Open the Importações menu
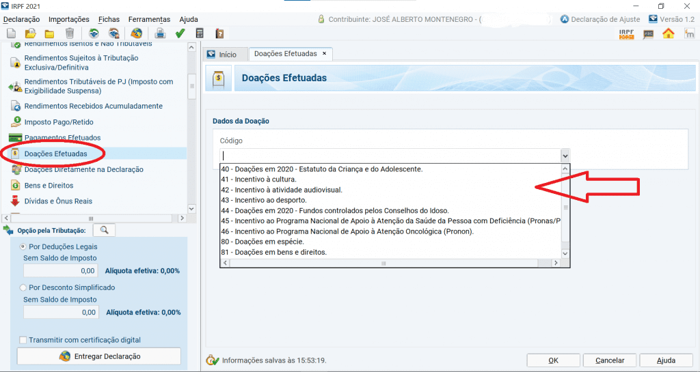 click(69, 19)
